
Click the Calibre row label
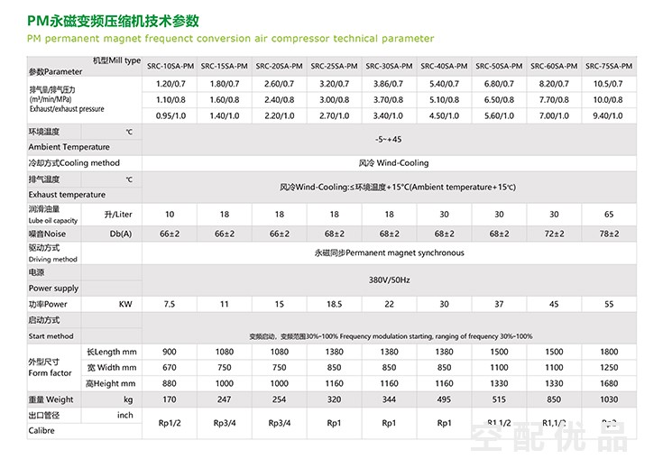(41, 431)
